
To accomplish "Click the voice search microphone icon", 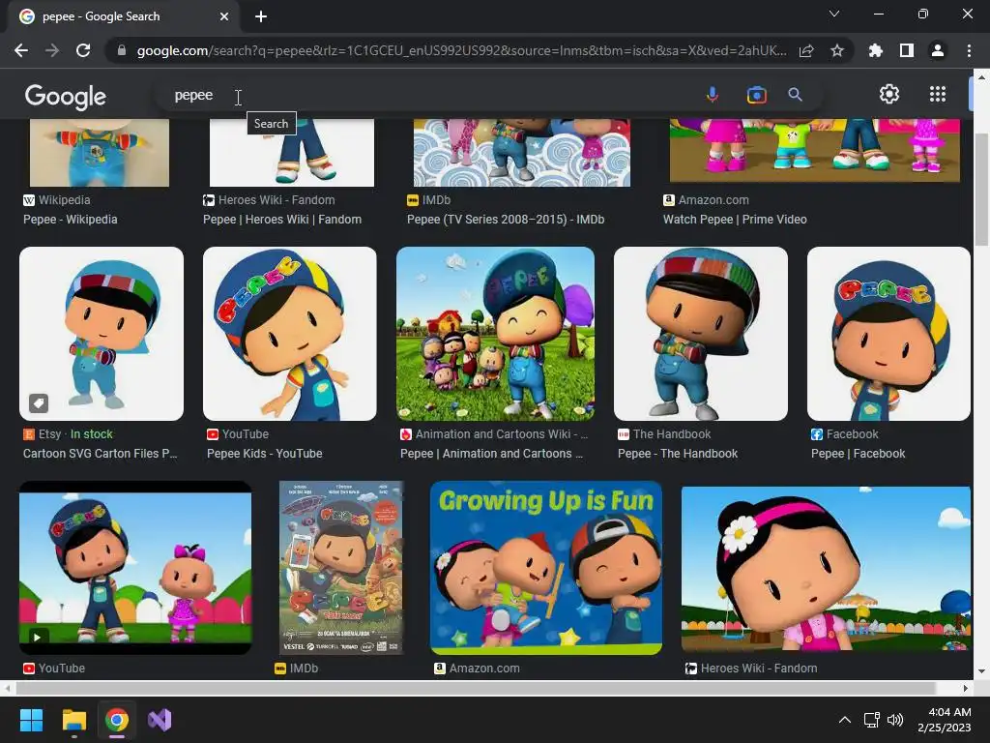I will pyautogui.click(x=713, y=95).
